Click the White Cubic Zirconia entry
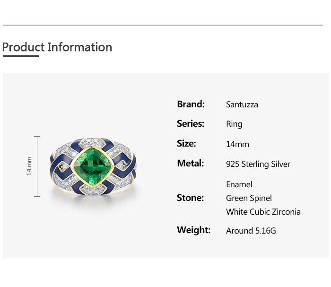Viewport: 331px width, 287px height. 263,212
